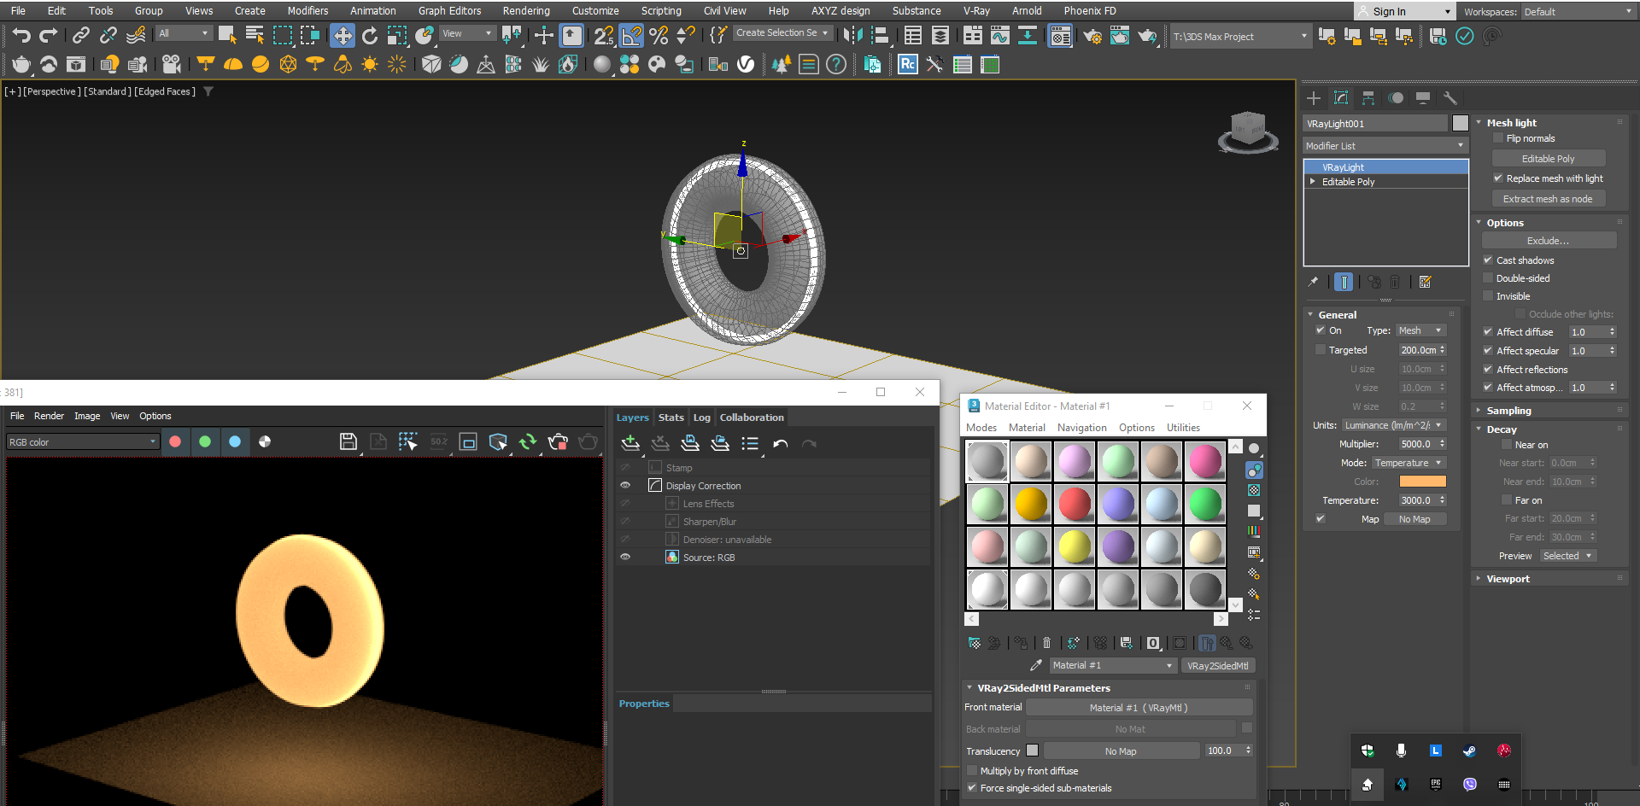Expand Editable Poly in modifier stack
Image resolution: width=1640 pixels, height=806 pixels.
point(1313,182)
